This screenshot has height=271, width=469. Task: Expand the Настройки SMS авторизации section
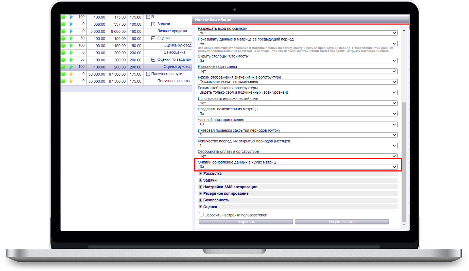coord(200,187)
